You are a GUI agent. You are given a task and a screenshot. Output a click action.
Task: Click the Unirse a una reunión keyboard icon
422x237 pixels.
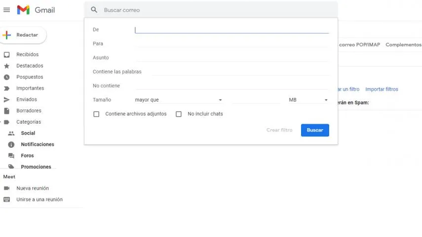[x=7, y=200]
